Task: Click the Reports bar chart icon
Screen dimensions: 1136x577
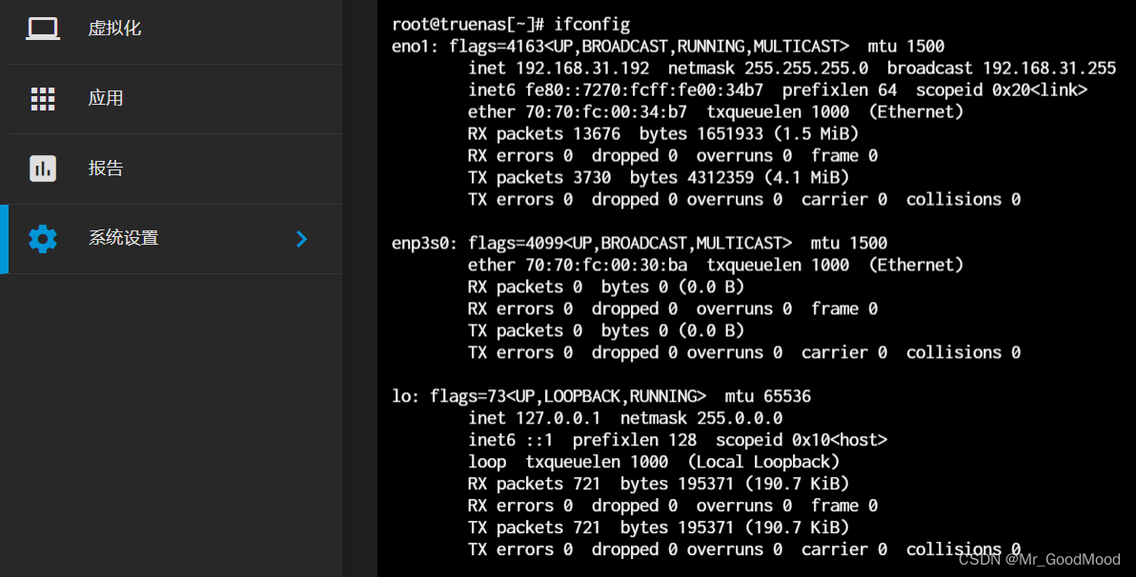Action: 43,169
